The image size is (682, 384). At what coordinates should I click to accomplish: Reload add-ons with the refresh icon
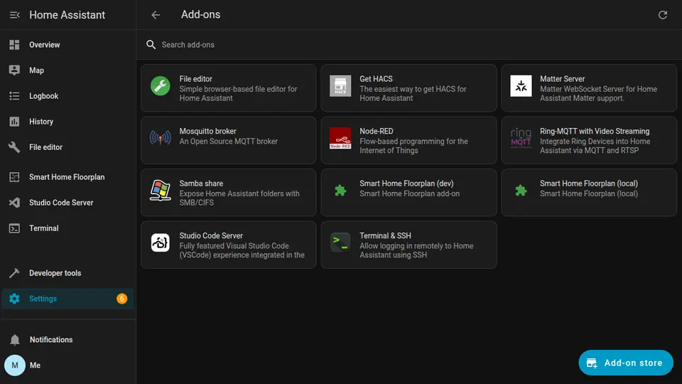[662, 15]
